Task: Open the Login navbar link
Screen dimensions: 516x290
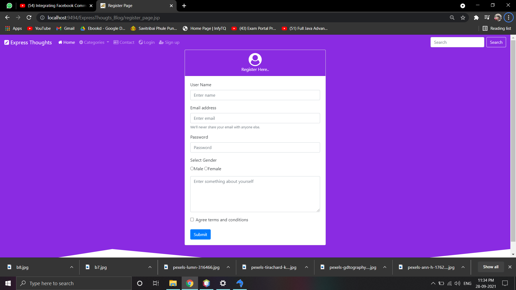Action: pos(147,42)
